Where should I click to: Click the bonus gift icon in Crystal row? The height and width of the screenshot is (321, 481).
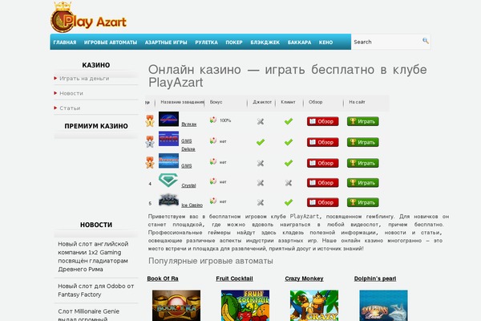tap(213, 181)
